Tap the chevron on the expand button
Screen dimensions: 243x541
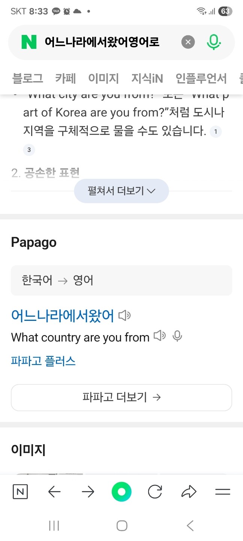[x=151, y=191]
